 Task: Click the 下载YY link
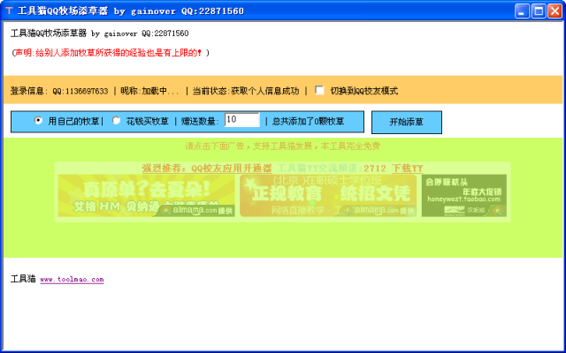click(407, 169)
